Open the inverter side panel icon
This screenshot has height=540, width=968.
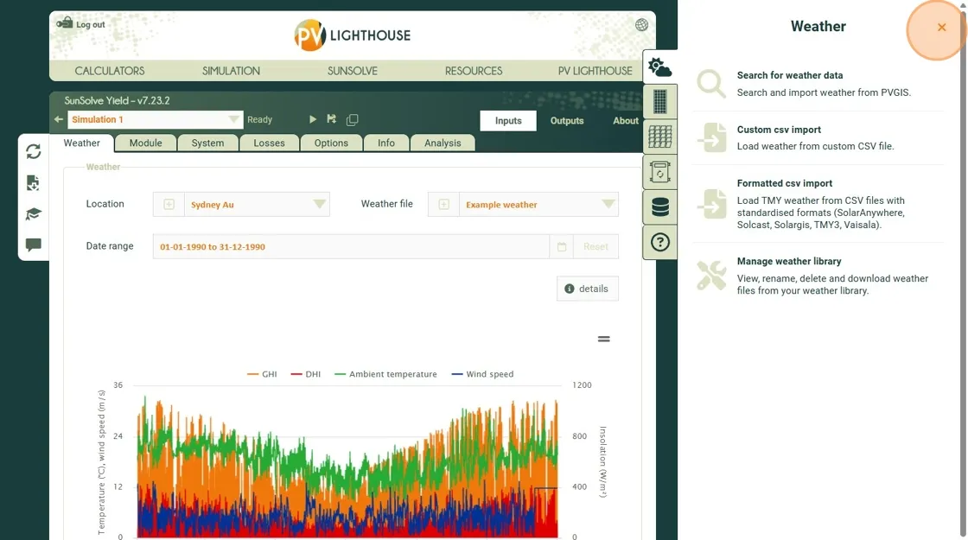click(x=660, y=173)
